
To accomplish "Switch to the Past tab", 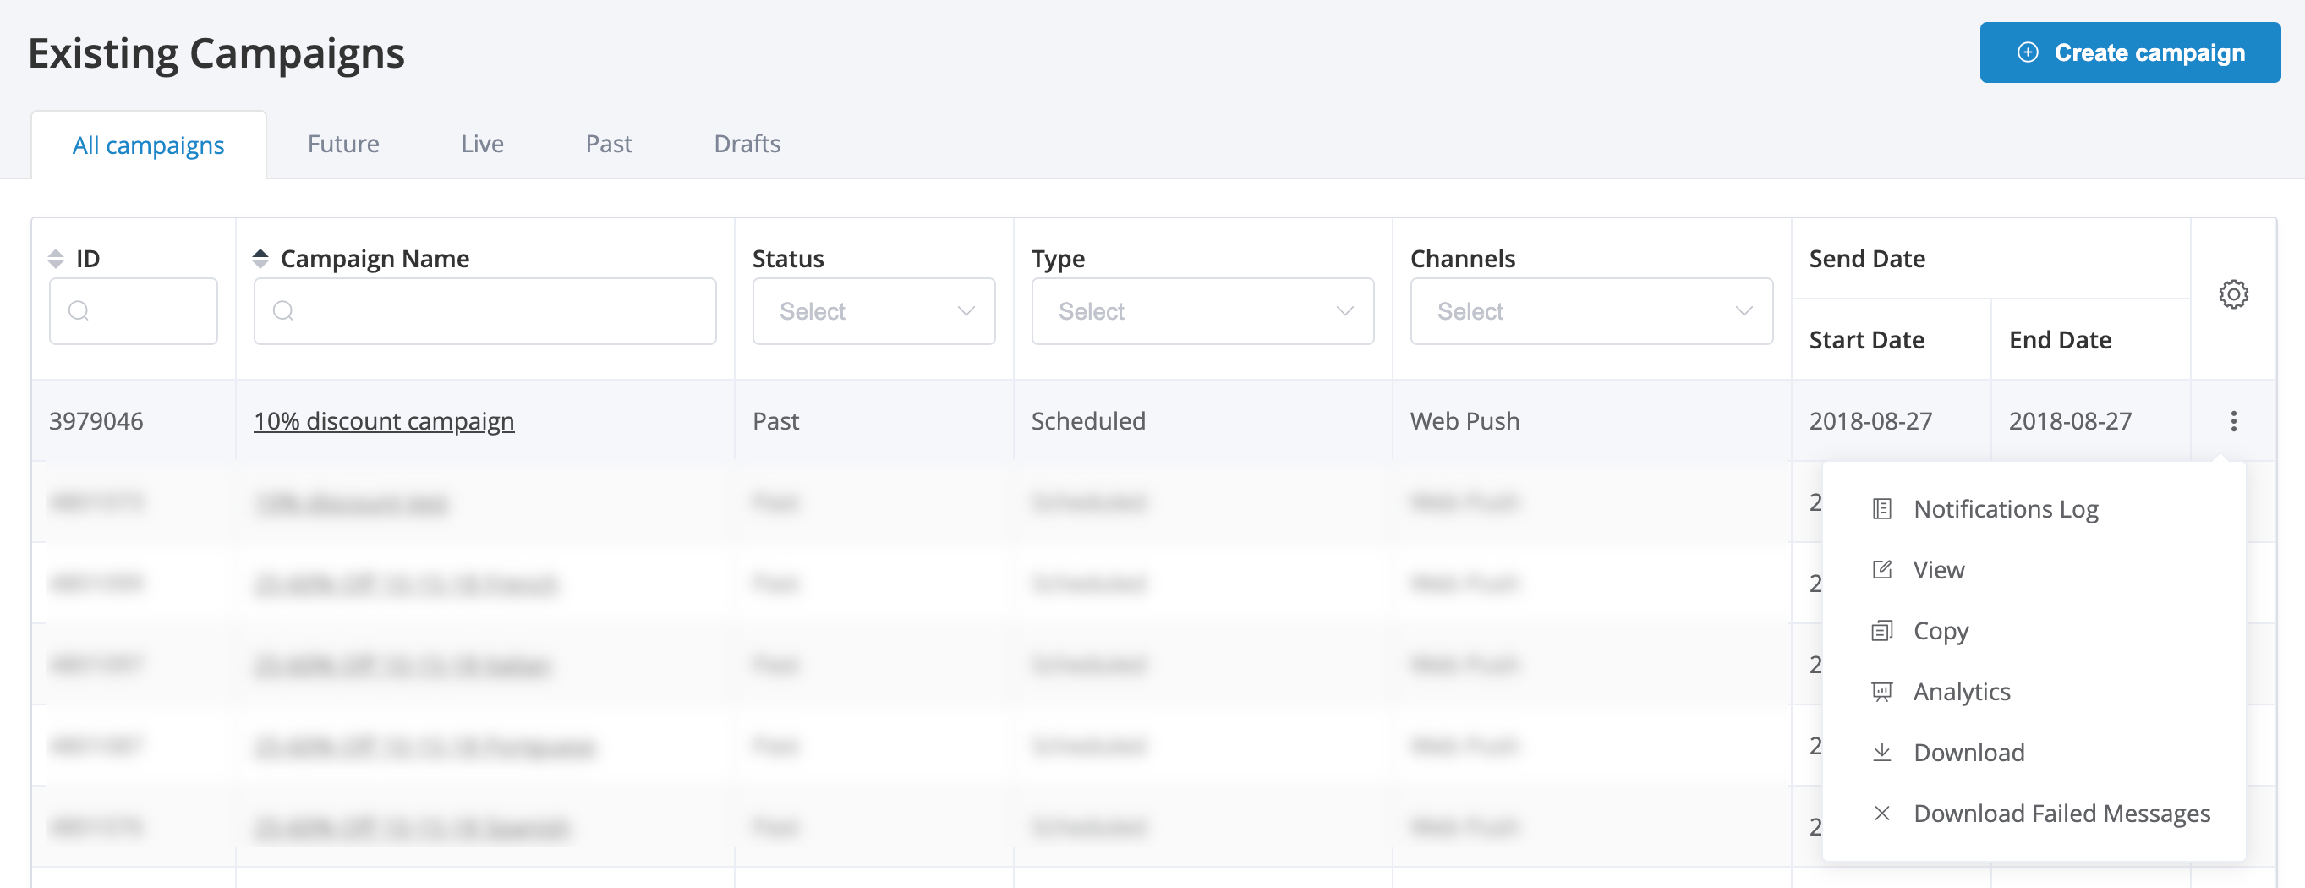I will (x=609, y=143).
